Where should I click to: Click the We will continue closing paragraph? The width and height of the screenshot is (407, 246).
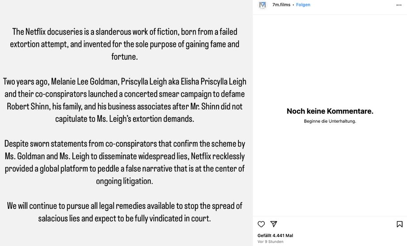(125, 212)
